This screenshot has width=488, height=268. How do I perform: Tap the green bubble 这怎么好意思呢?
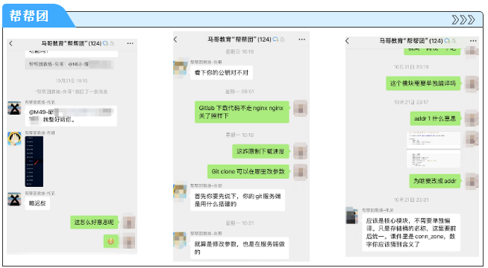[x=94, y=223]
